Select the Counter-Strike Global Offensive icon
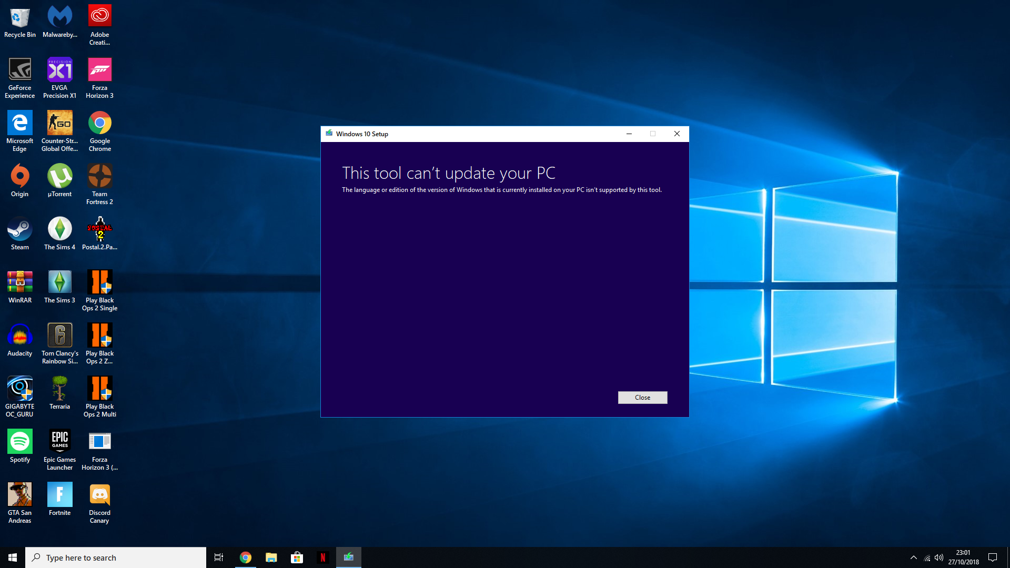 [x=60, y=131]
